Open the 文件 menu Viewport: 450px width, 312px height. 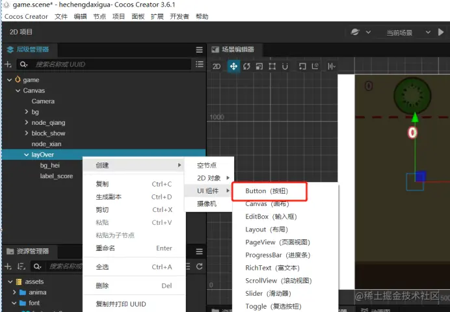(61, 17)
